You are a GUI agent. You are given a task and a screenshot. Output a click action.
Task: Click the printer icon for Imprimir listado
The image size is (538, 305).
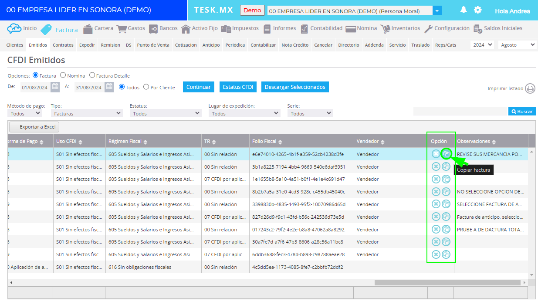tap(530, 88)
